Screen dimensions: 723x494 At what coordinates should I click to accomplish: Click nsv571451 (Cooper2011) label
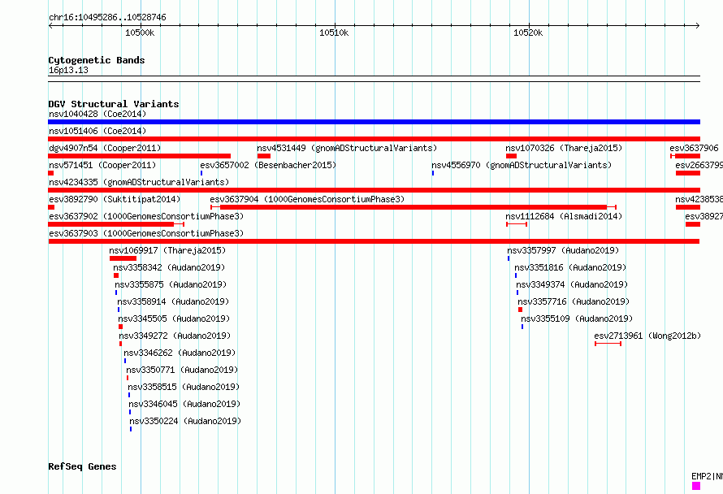[102, 165]
